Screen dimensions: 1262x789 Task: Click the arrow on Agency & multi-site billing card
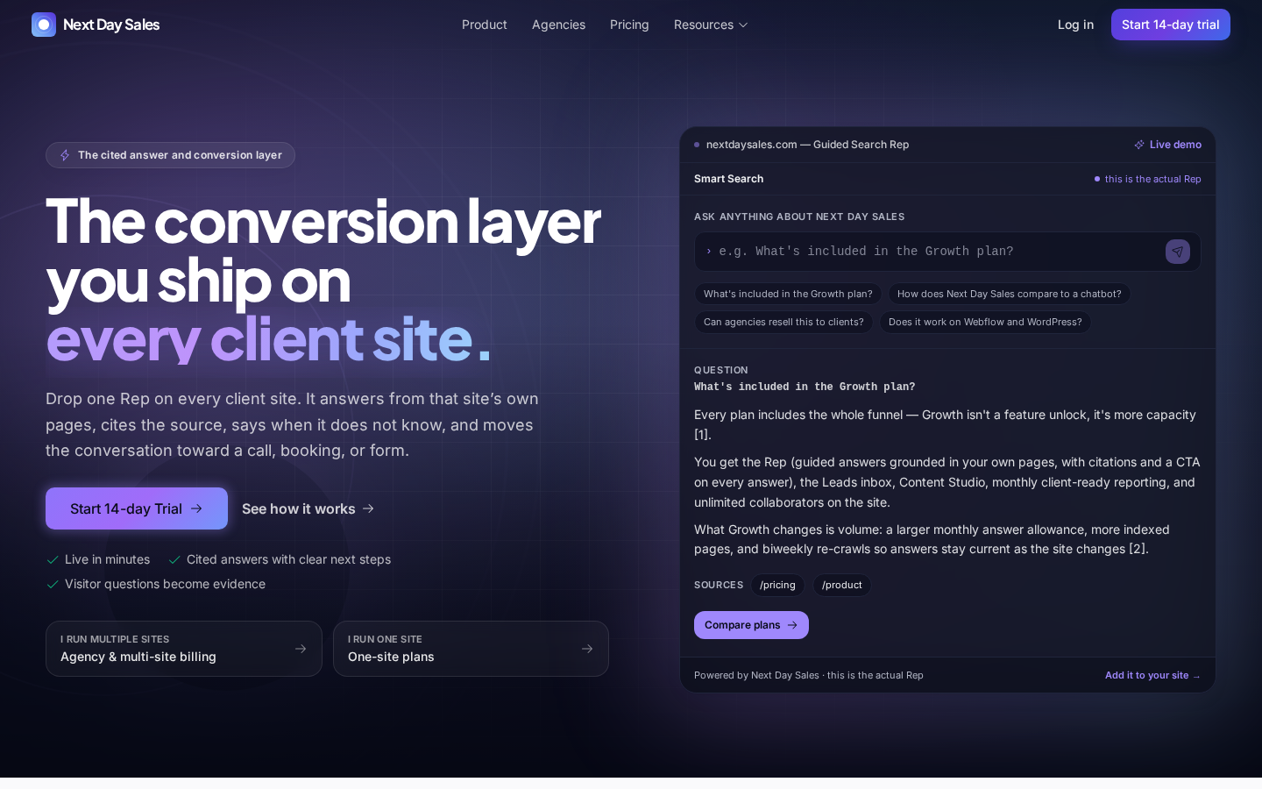point(301,649)
